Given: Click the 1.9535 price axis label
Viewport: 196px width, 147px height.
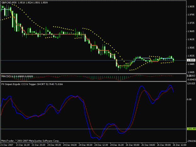Looking at the screenshot, I should tap(191, 56).
